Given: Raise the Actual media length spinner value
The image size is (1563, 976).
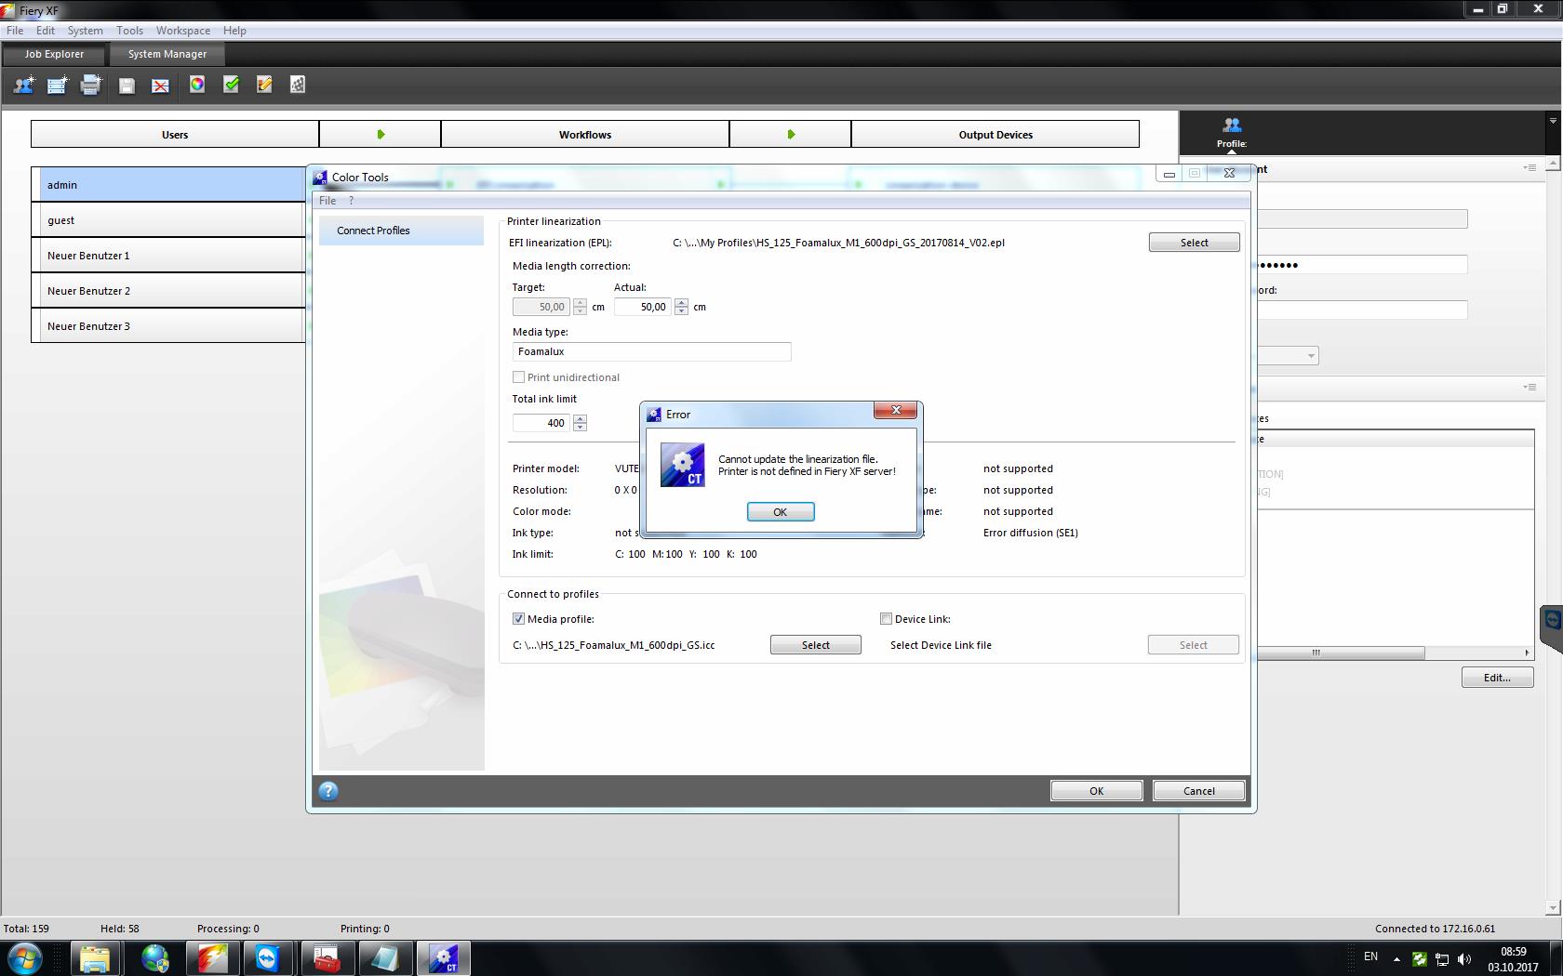Looking at the screenshot, I should click(680, 302).
